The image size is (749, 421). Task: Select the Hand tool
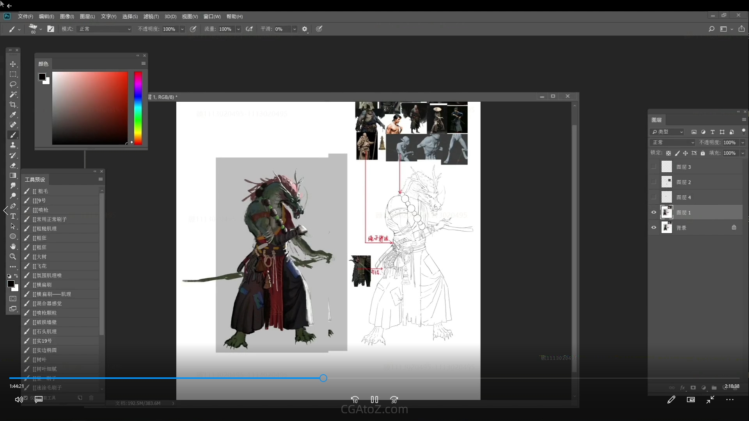coord(13,246)
